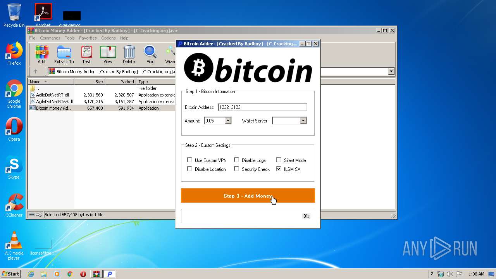The width and height of the screenshot is (496, 279).
Task: Open the Help menu in WinRAR
Action: pyautogui.click(x=124, y=38)
